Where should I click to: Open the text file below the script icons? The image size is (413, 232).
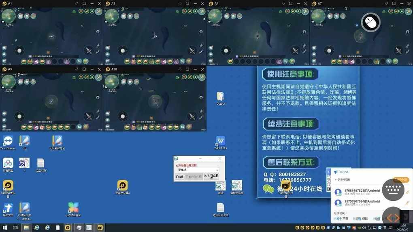(220, 210)
